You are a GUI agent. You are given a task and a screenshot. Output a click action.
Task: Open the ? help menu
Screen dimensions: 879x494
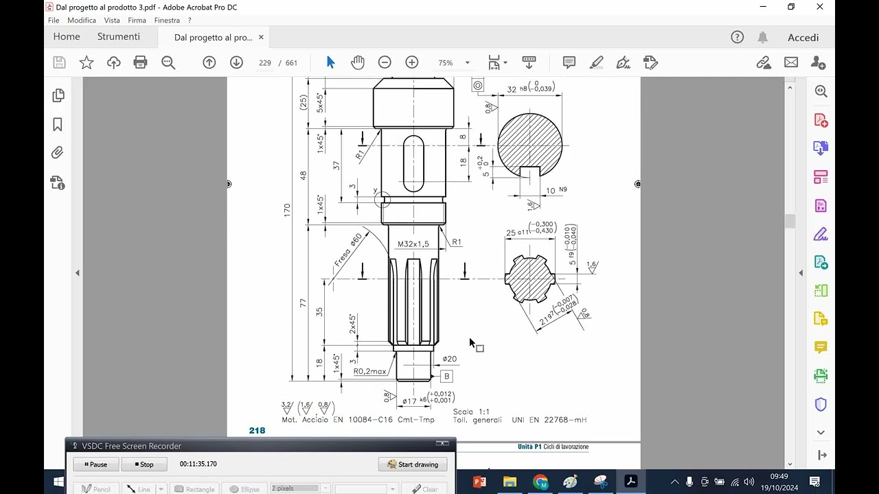coord(190,21)
